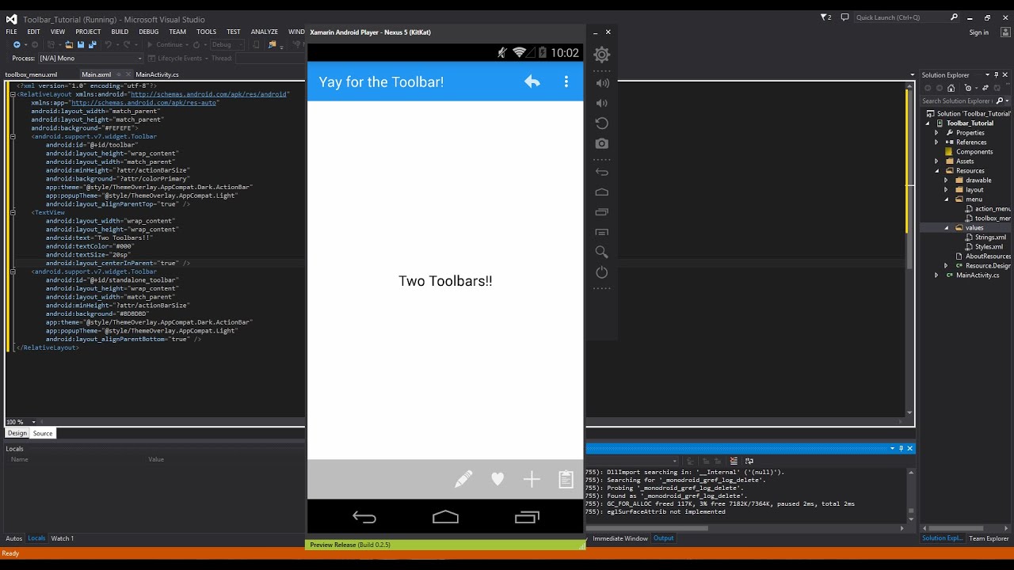Click the Home icon in Solution Explorer

(951, 88)
